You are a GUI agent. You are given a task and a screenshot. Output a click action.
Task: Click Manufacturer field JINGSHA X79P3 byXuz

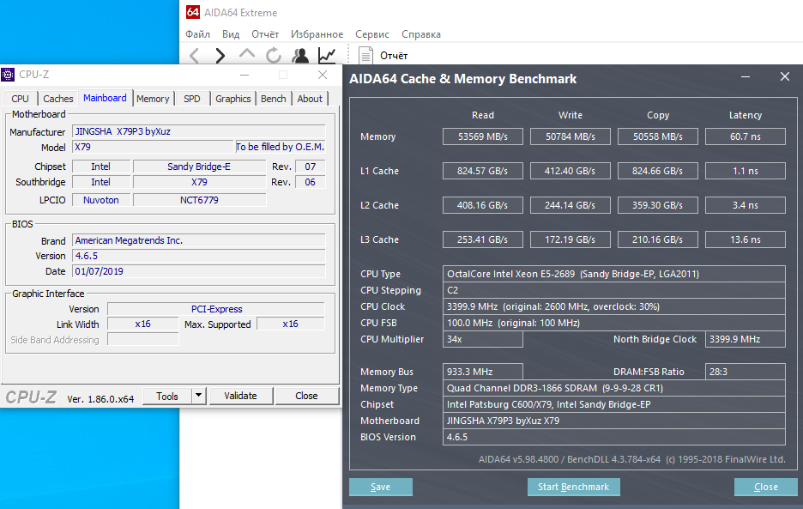(199, 131)
